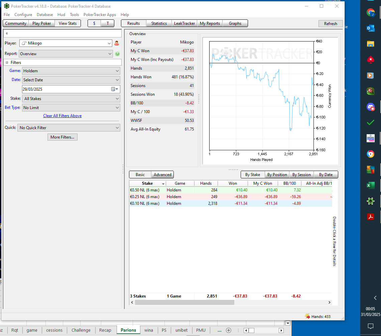Click the green checkmark taskbar icon

371,122
